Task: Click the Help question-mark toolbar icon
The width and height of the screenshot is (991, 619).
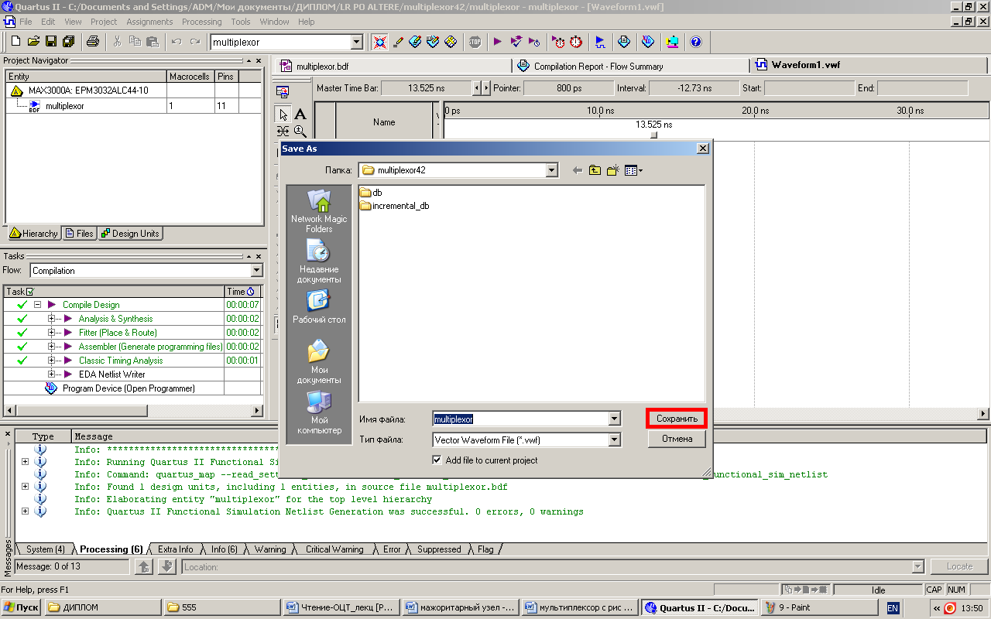Action: (x=695, y=41)
